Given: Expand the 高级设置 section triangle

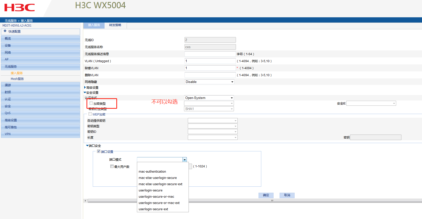Looking at the screenshot, I should pyautogui.click(x=85, y=87).
